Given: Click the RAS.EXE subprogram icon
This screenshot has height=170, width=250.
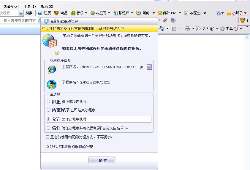Looking at the screenshot, I should coord(52,85).
